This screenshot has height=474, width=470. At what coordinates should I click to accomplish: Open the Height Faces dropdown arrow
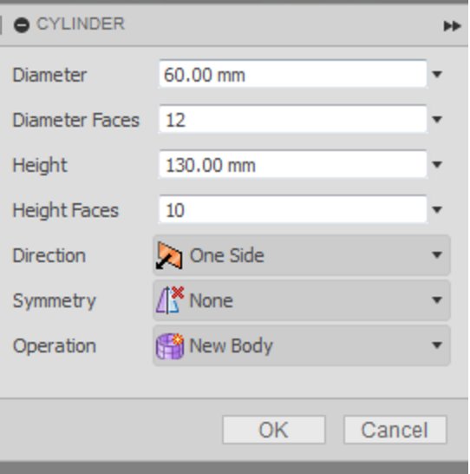click(x=437, y=209)
